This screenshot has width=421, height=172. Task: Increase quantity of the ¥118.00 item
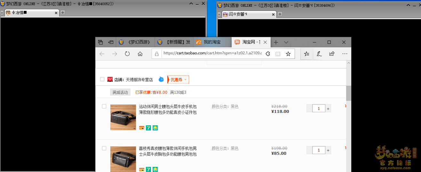328,109
